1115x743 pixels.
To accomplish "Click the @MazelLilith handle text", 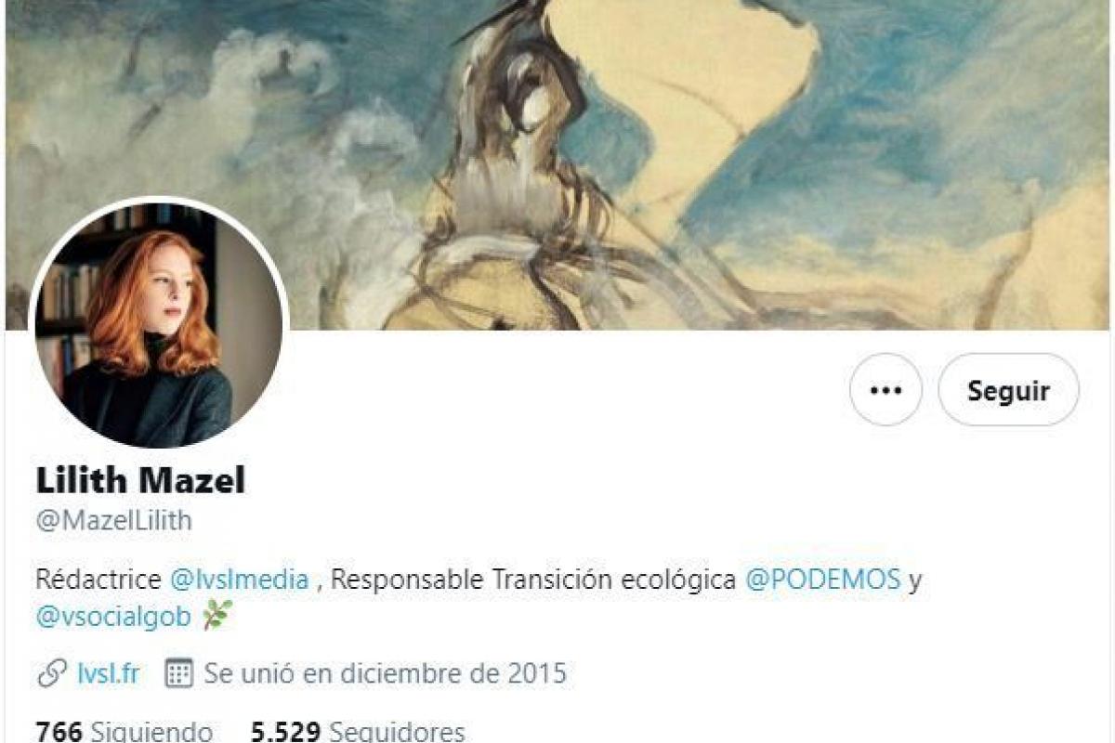I will (x=113, y=521).
